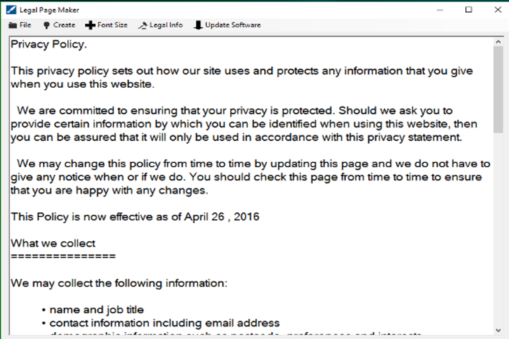Click the Legal Page Maker app icon in title bar
The height and width of the screenshot is (339, 509).
(11, 10)
